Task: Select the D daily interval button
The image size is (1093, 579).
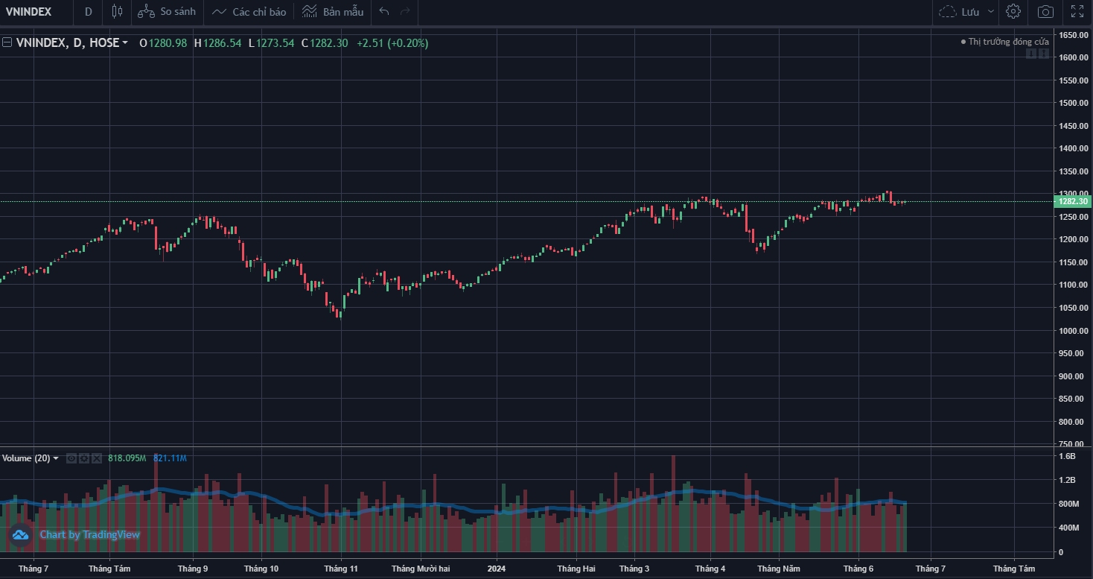Action: point(89,11)
